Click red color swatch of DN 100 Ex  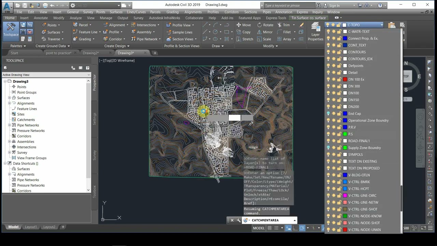[x=345, y=79]
